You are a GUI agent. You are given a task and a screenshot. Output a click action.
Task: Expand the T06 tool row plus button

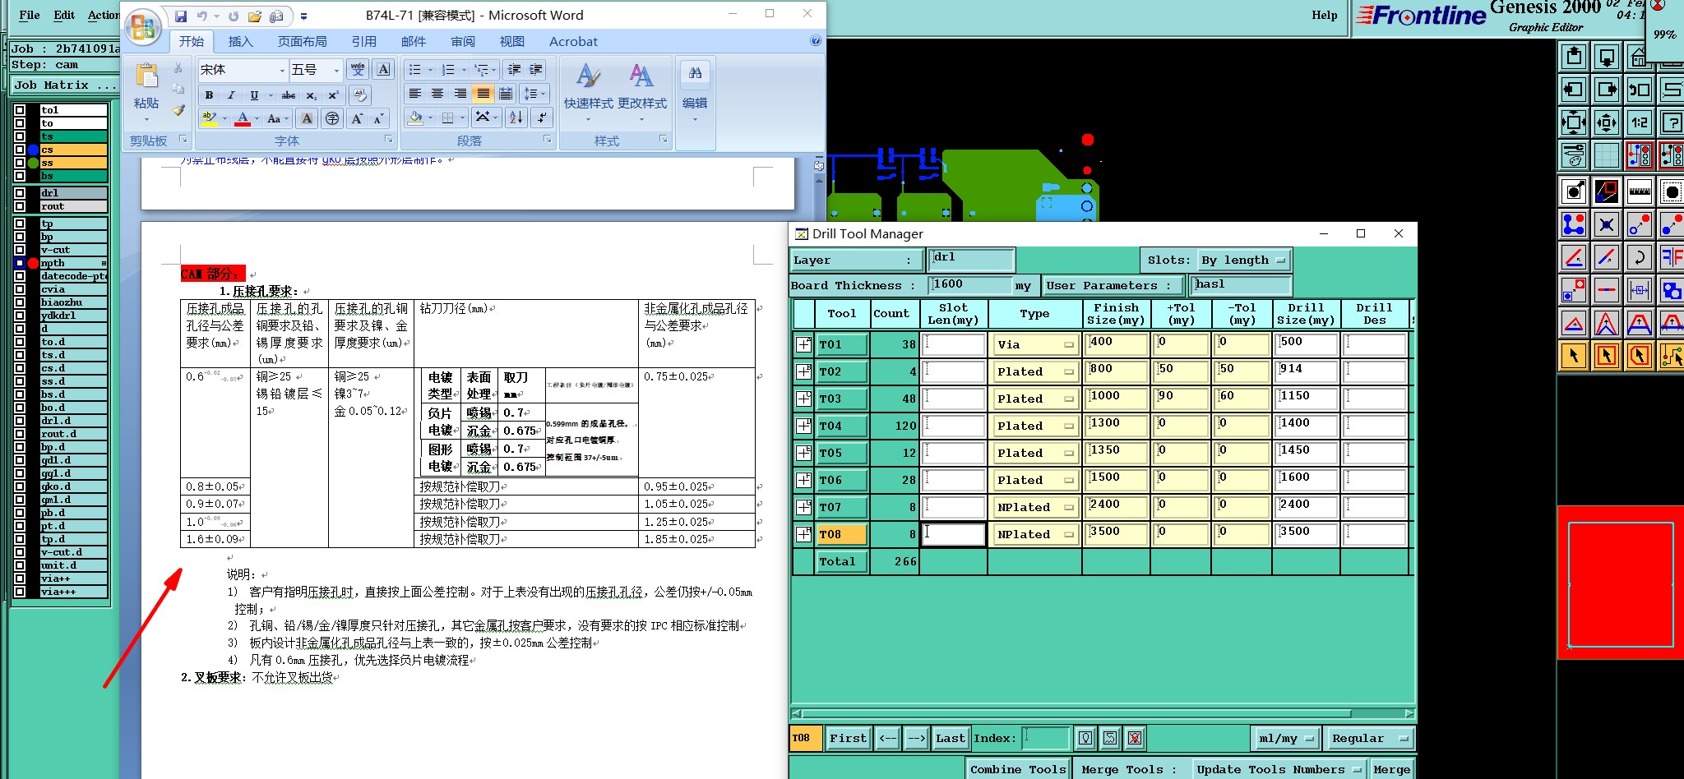803,480
